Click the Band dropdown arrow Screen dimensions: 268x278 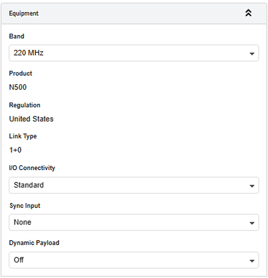tap(252, 54)
